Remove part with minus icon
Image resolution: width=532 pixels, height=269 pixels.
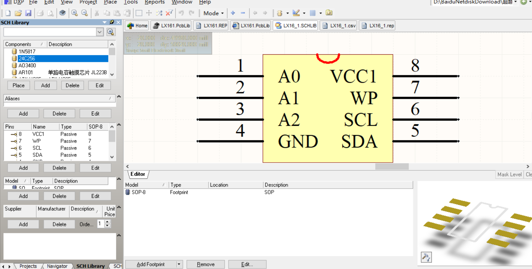pyautogui.click(x=243, y=13)
